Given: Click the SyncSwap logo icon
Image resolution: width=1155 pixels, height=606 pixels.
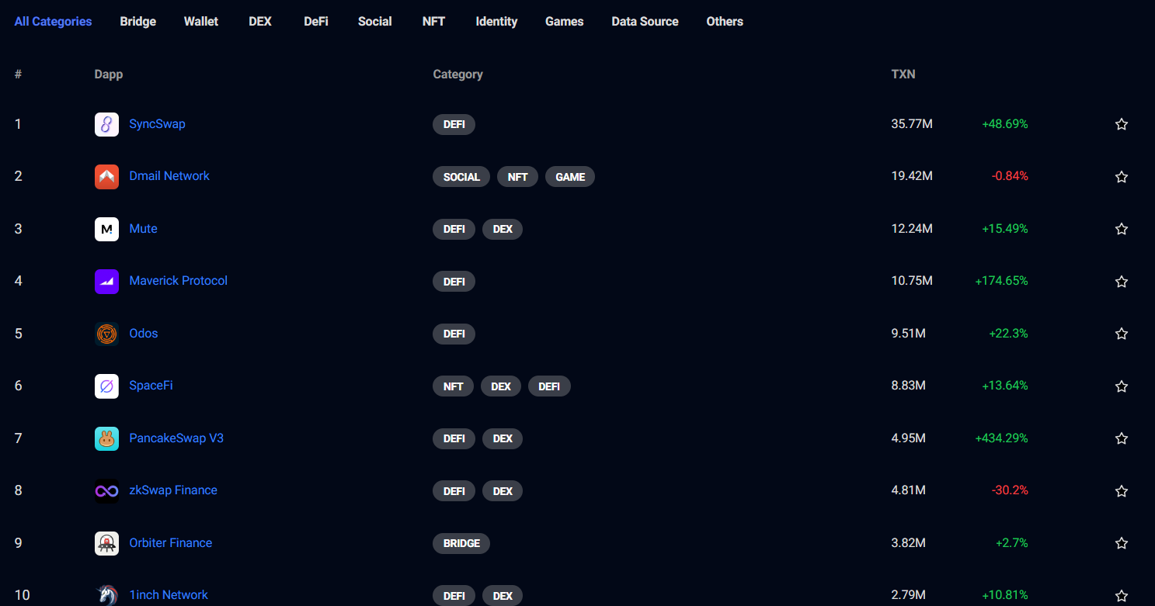Looking at the screenshot, I should (x=106, y=124).
